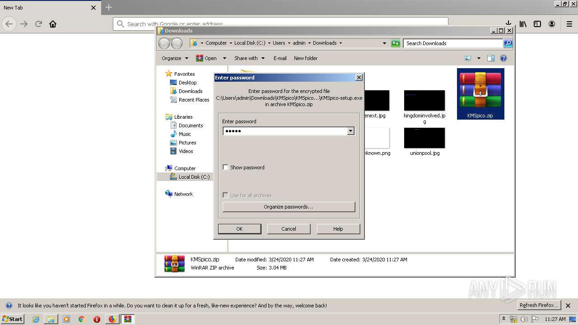Enable Show password checkbox

click(226, 167)
